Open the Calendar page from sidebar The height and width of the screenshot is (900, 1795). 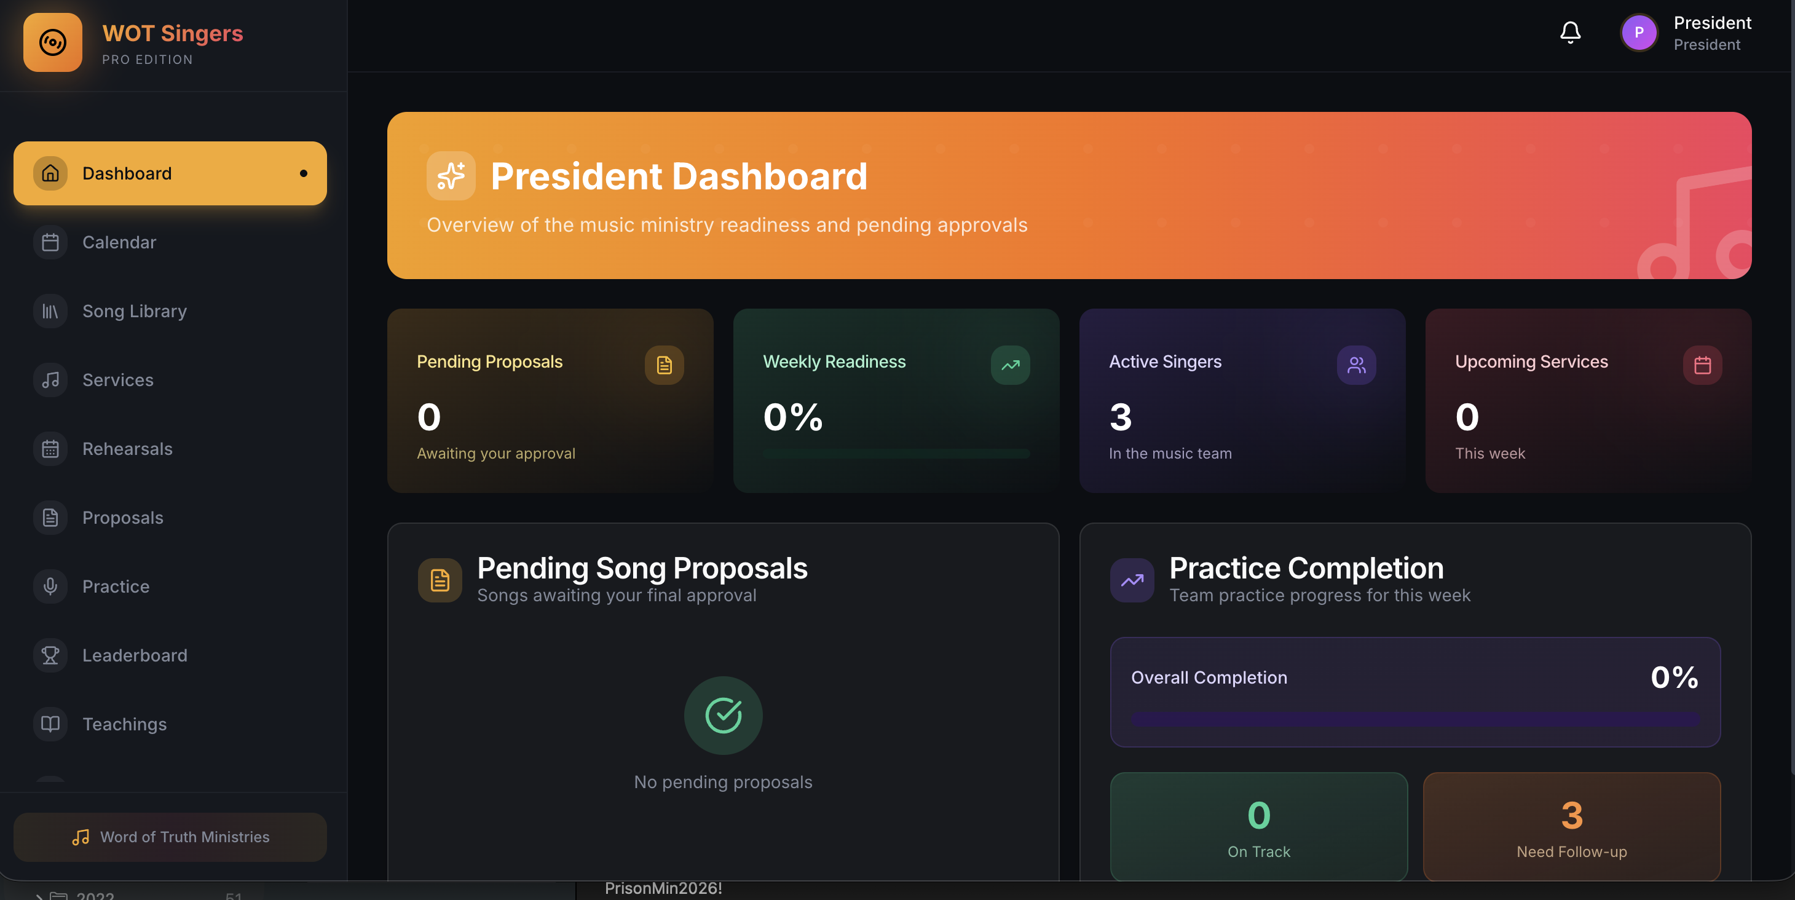point(119,242)
